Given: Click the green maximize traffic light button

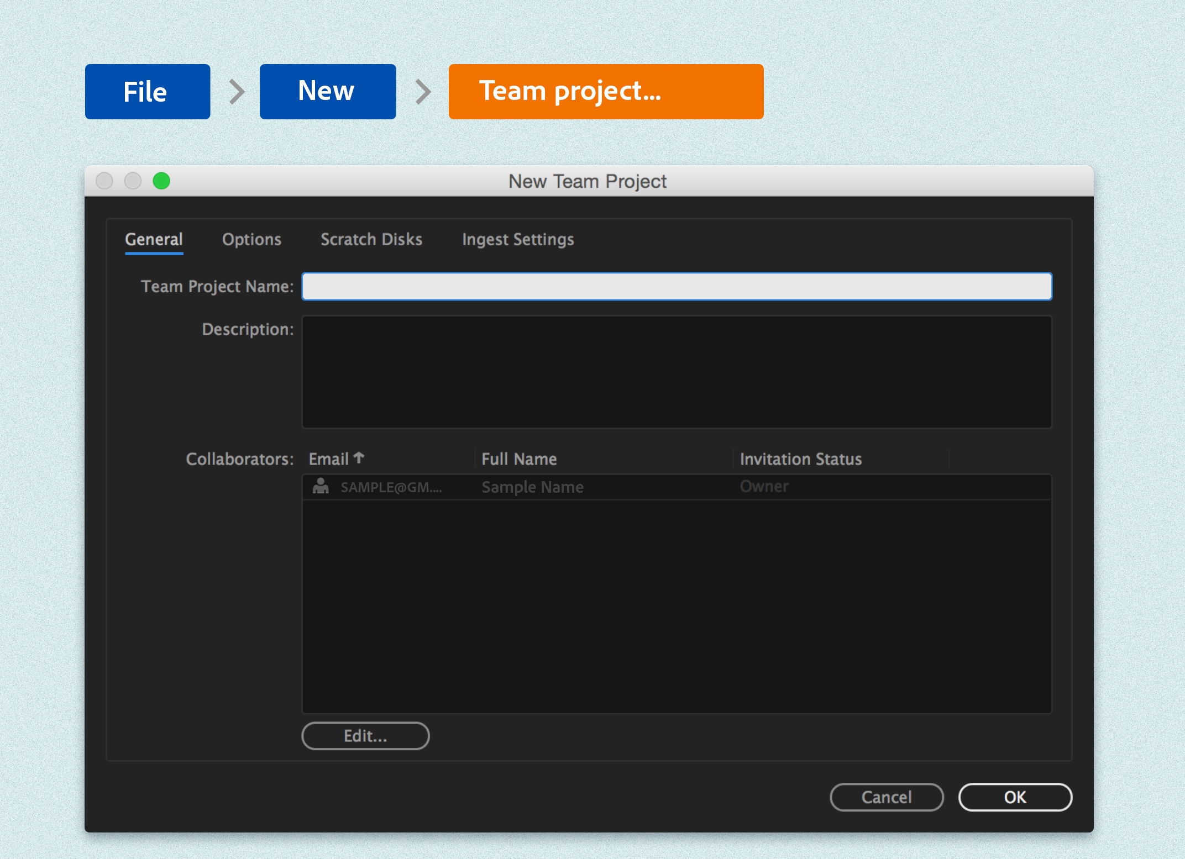Looking at the screenshot, I should 161,180.
